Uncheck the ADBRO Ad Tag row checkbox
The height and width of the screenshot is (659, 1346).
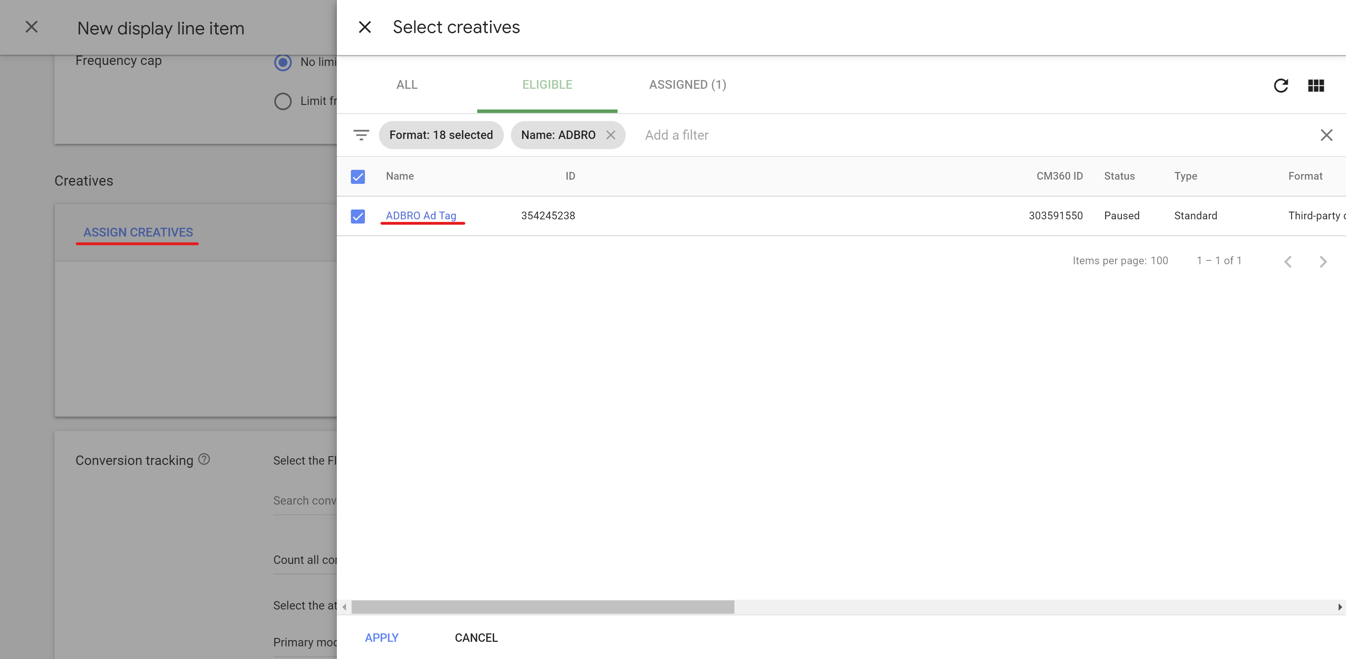click(x=358, y=216)
